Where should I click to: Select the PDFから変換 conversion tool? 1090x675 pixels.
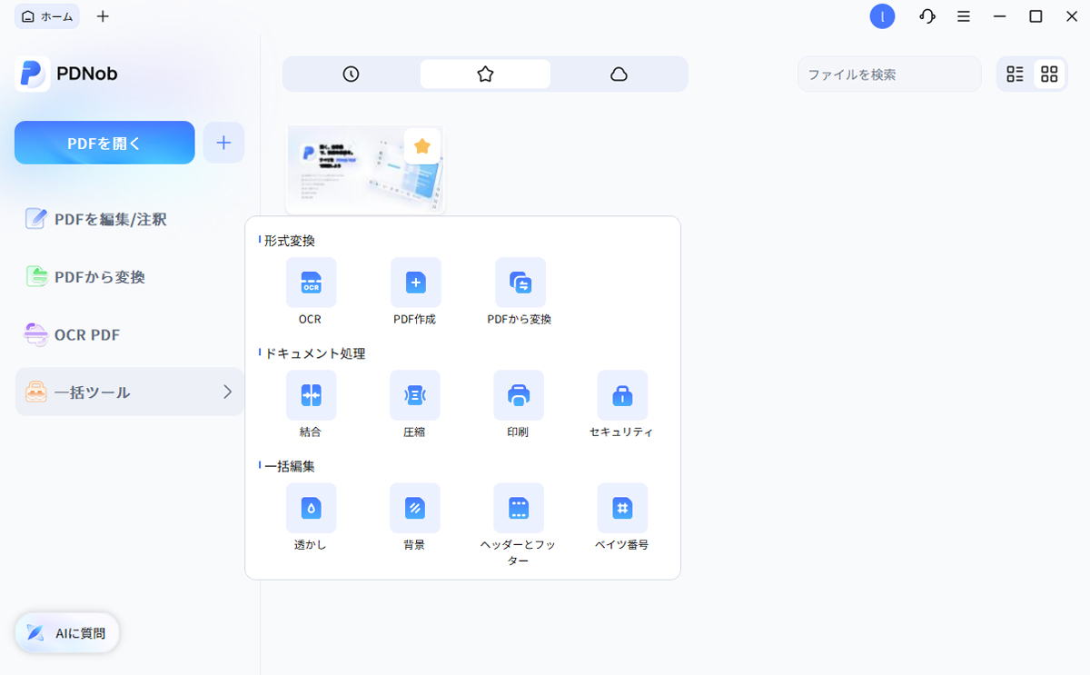tap(520, 282)
